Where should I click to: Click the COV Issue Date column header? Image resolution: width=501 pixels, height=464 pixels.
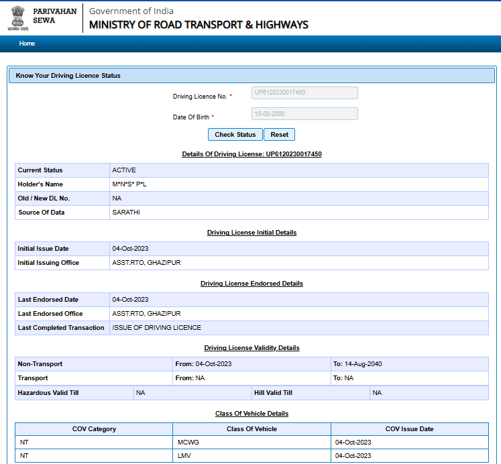[409, 429]
